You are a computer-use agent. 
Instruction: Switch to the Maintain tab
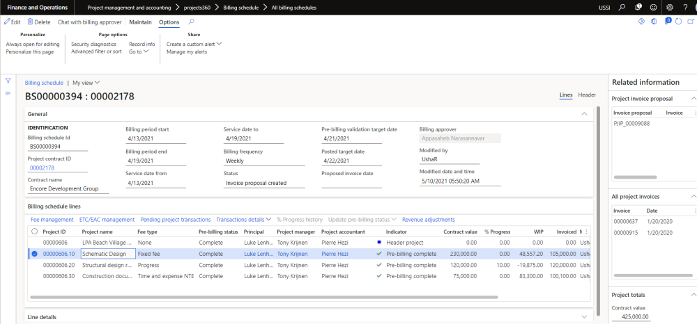pos(140,22)
